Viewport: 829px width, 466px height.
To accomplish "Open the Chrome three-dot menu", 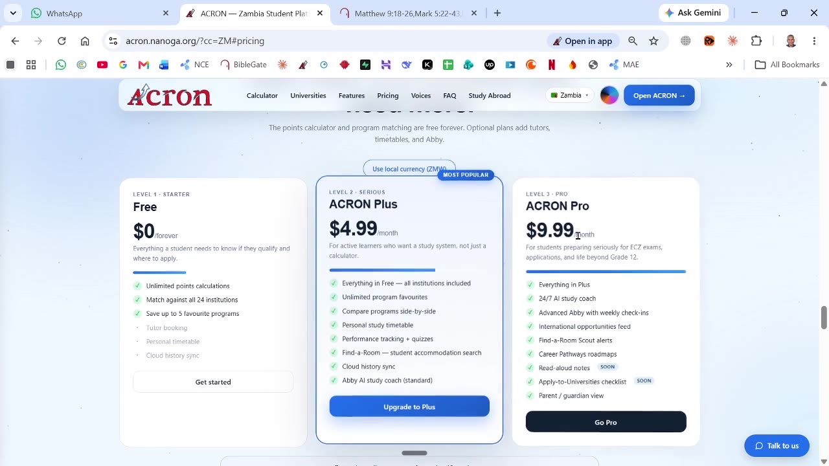I will click(x=814, y=41).
